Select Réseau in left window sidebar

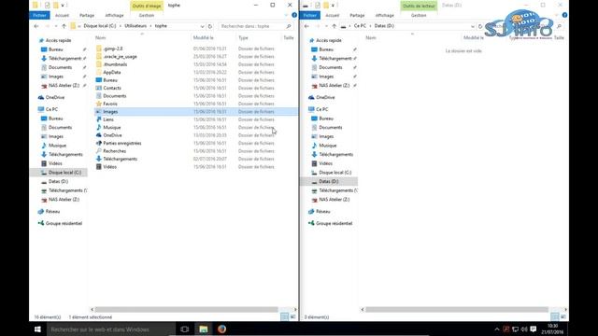(x=52, y=212)
